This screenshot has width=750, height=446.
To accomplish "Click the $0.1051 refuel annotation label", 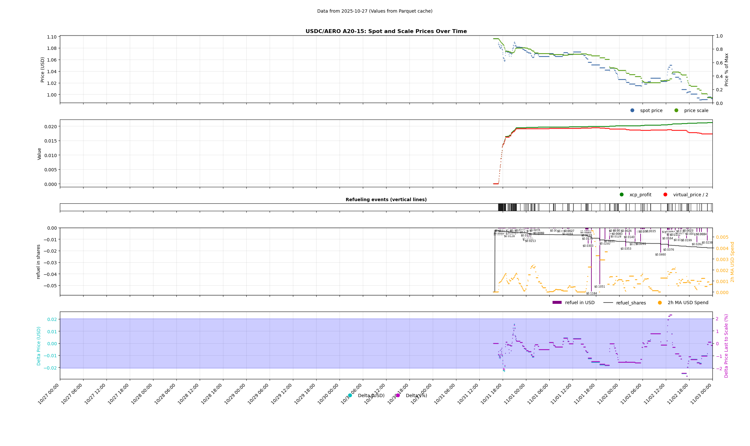I will click(599, 287).
